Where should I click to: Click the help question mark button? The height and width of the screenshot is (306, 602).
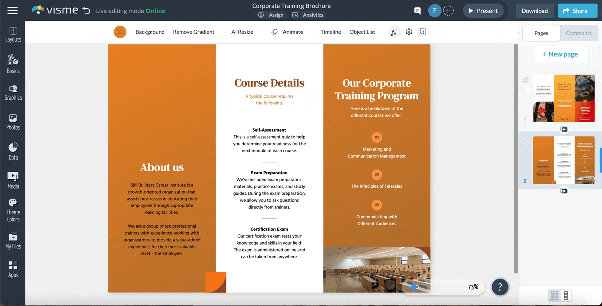point(500,287)
